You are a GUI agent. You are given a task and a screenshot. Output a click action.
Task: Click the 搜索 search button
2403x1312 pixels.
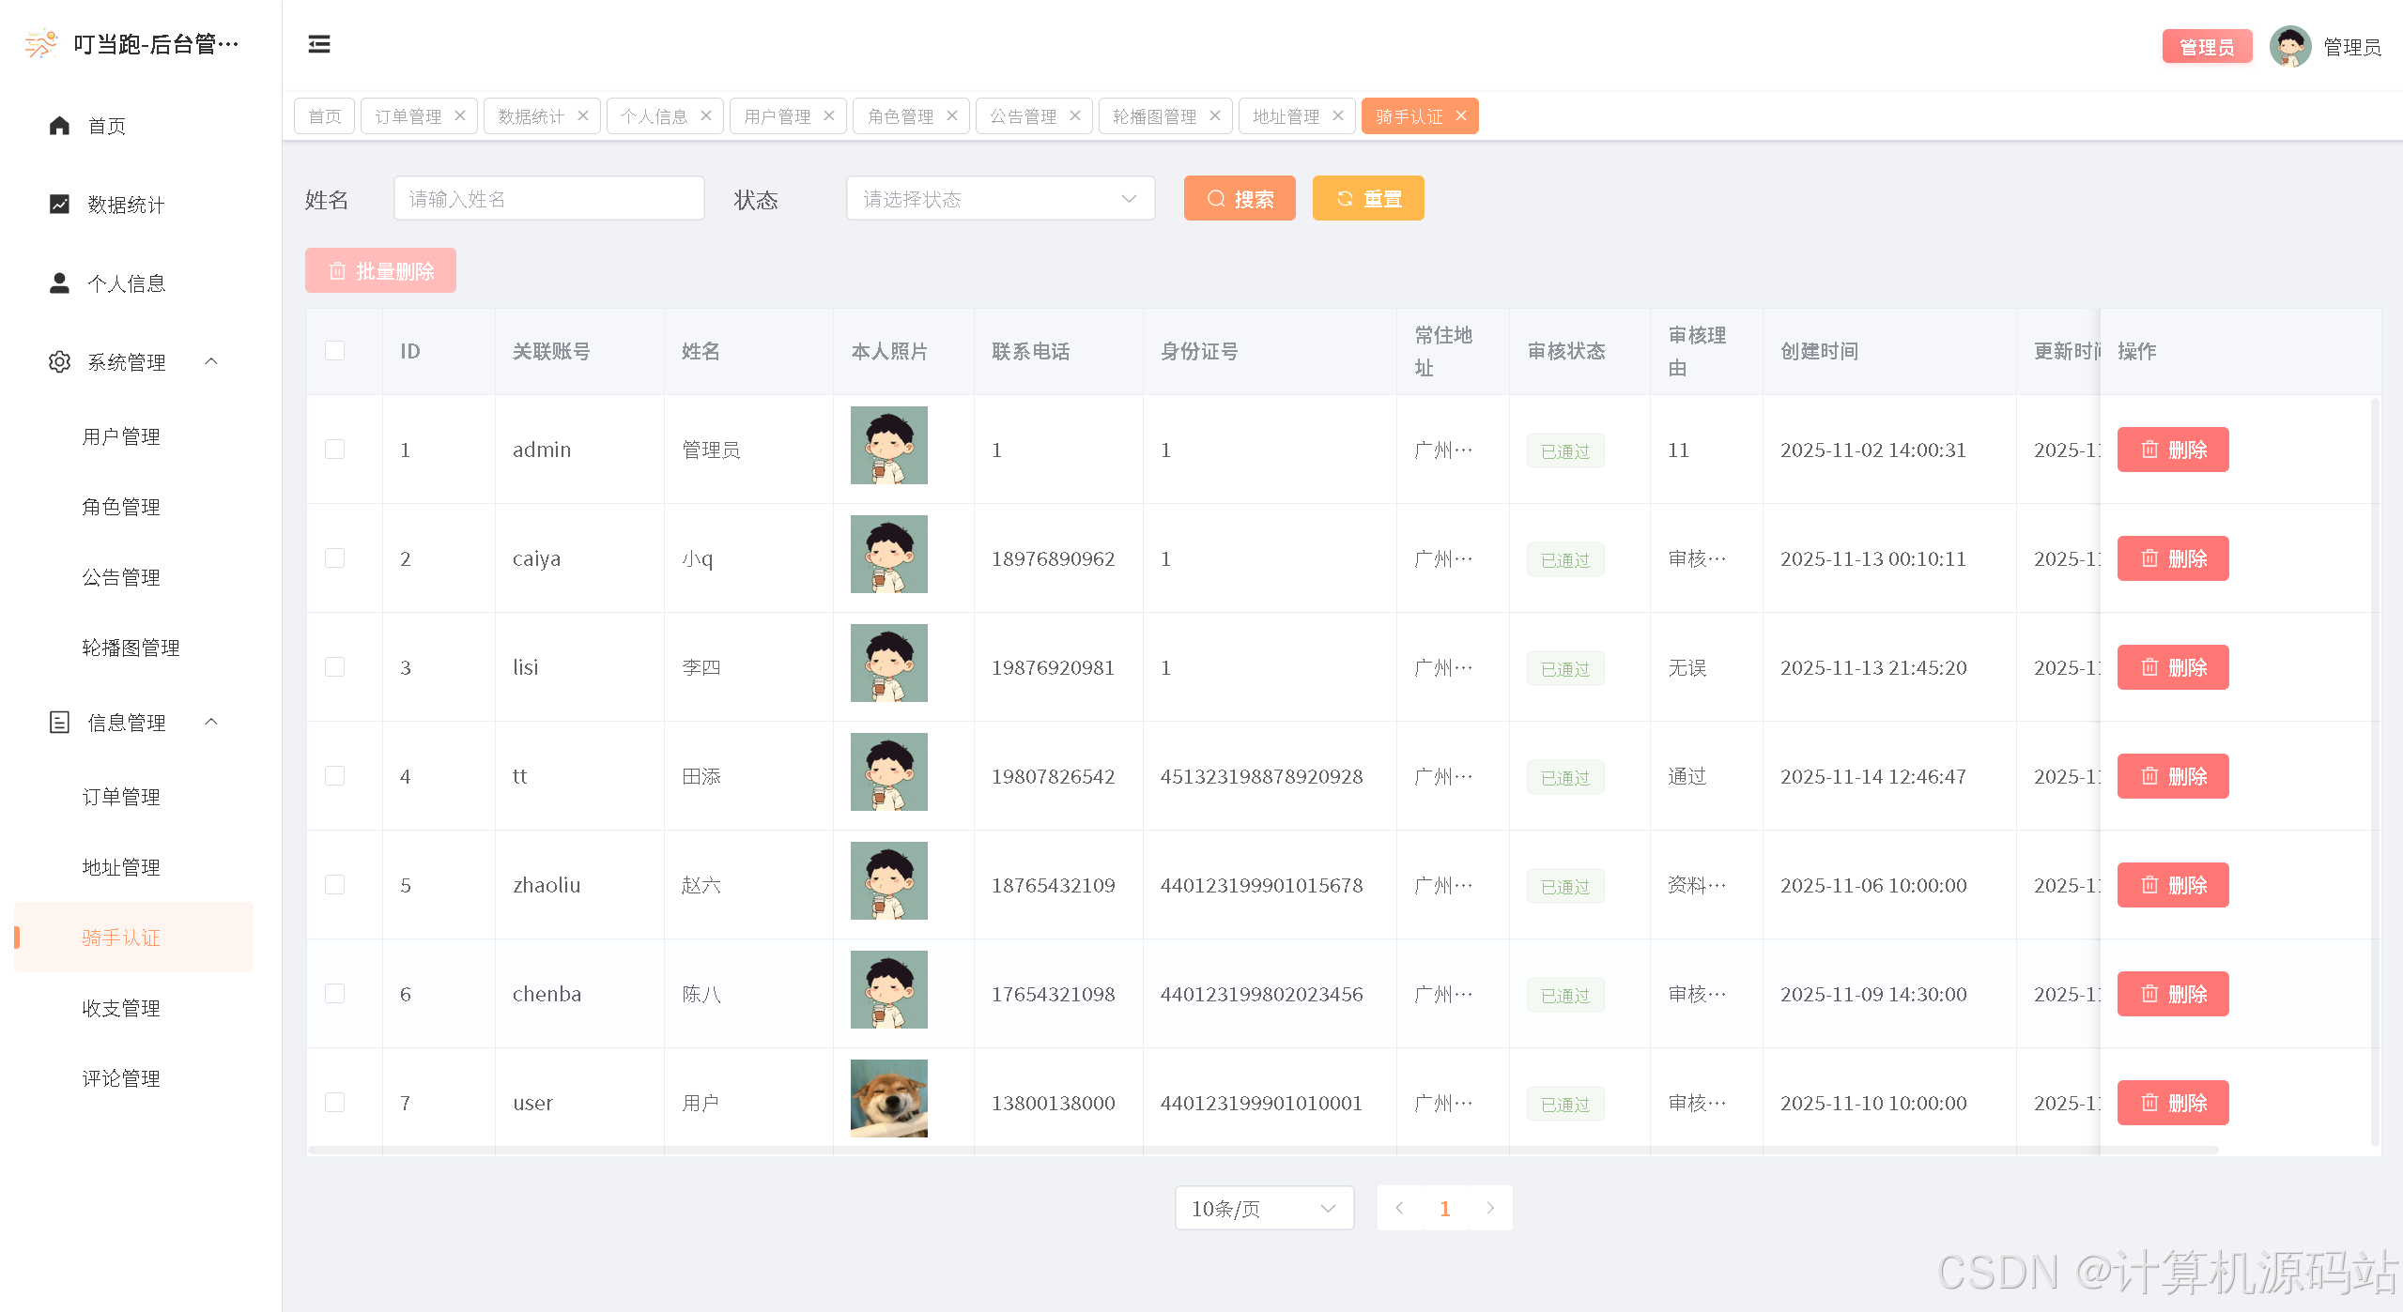[x=1239, y=199]
